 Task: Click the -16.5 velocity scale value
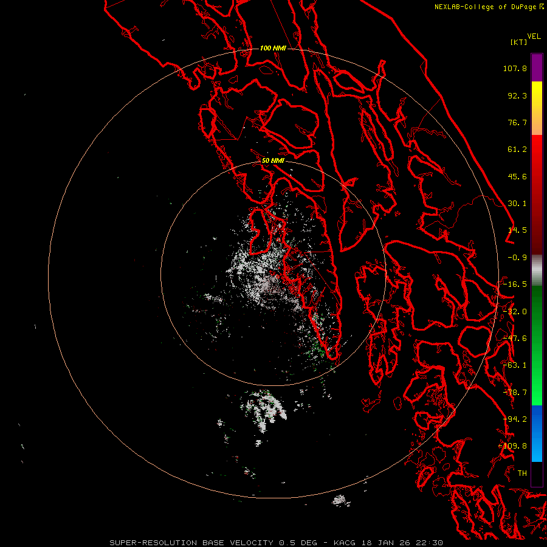coord(515,284)
